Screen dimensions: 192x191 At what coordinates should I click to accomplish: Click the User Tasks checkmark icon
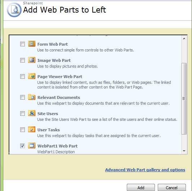click(x=32, y=129)
